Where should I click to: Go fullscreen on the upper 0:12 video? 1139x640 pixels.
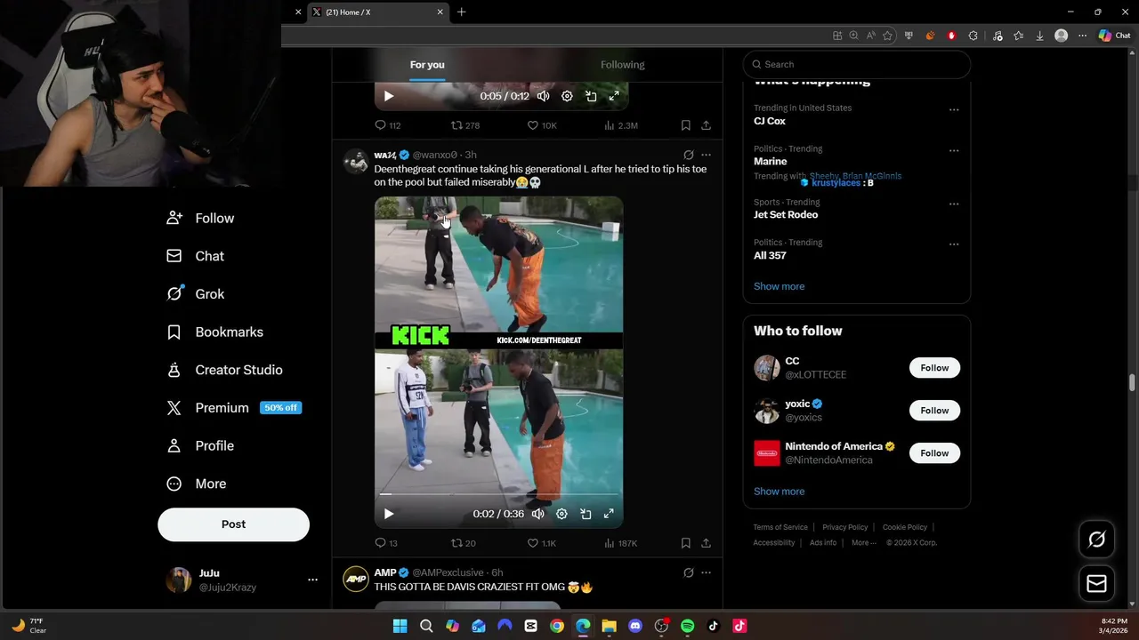614,96
